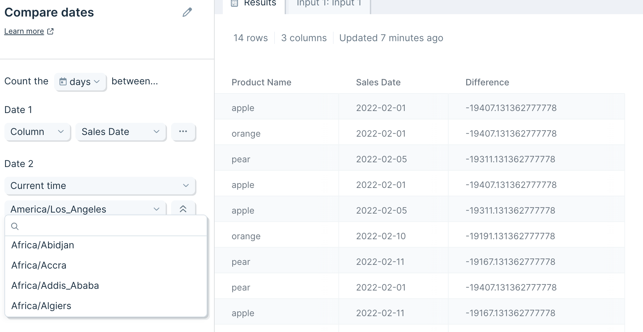The image size is (643, 332).
Task: Click the pencil edit icon beside Compare dates
Action: [x=187, y=12]
